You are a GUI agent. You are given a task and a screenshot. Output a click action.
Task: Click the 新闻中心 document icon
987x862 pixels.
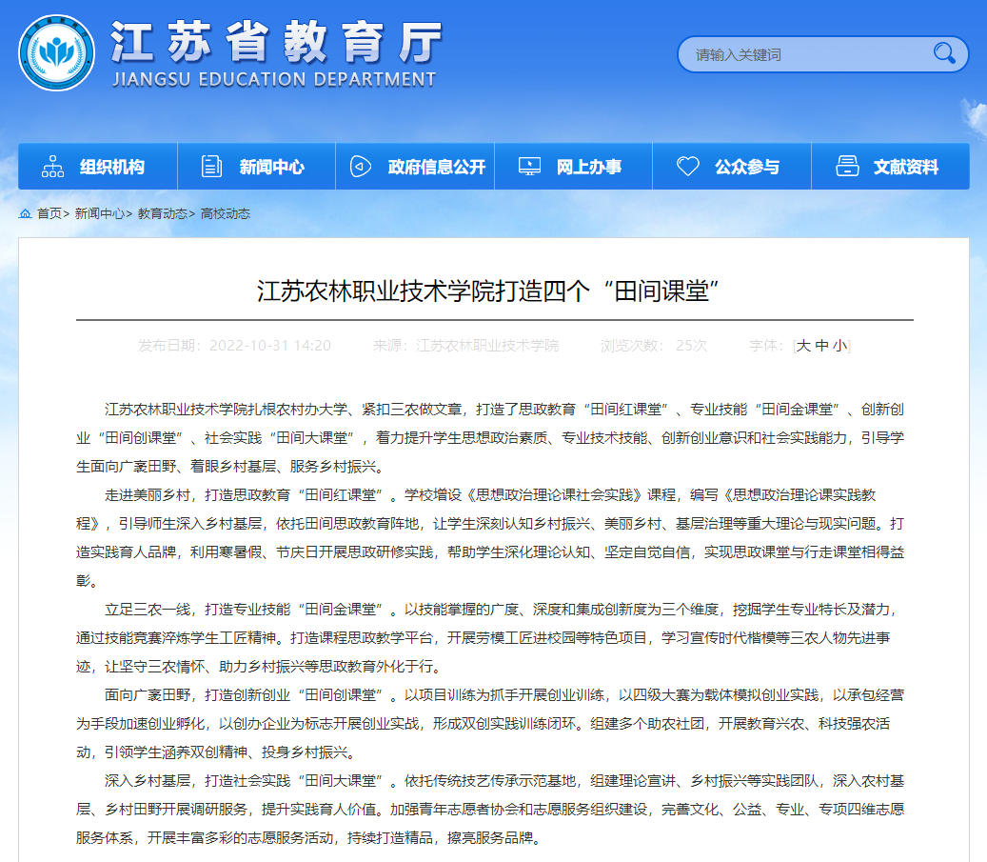211,167
